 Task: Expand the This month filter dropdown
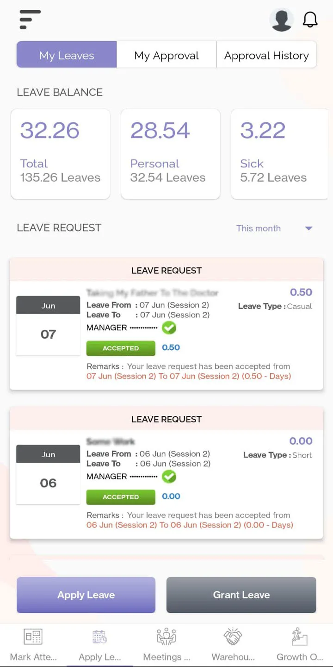pos(274,228)
